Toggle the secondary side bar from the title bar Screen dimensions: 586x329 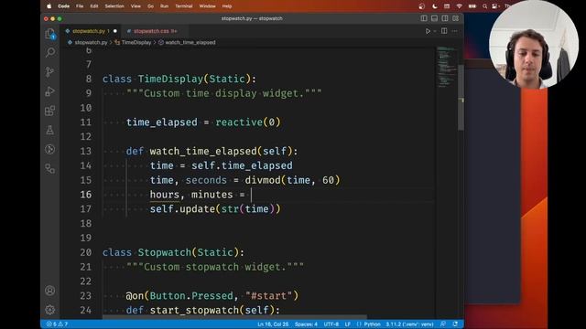445,18
